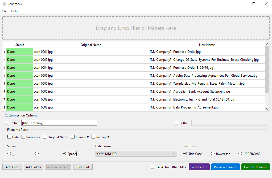Click the RenameIQ app icon in title bar

(x=4, y=4)
